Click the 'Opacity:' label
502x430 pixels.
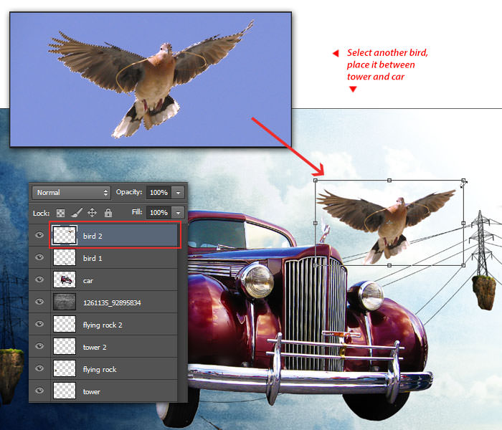click(x=128, y=192)
